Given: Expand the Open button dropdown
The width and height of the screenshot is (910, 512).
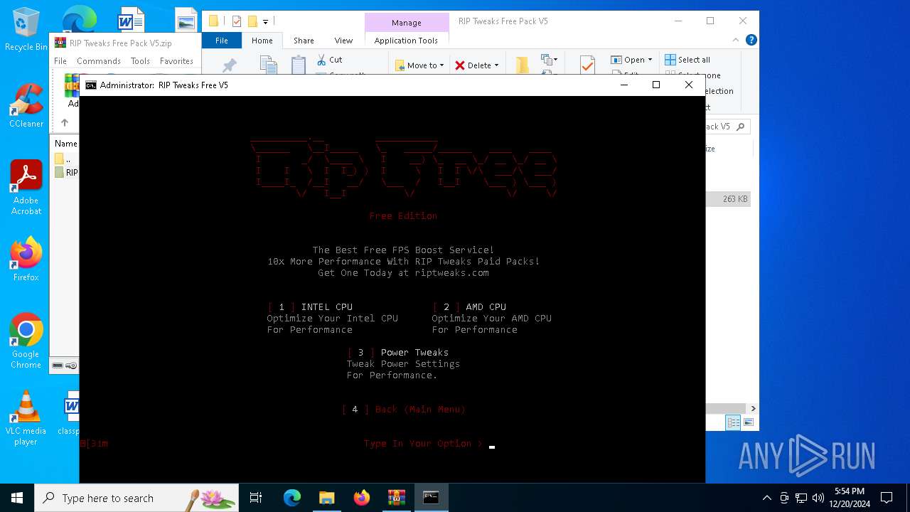Looking at the screenshot, I should click(650, 60).
